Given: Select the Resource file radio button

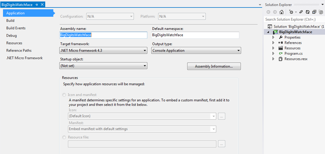Looking at the screenshot, I should [64, 137].
